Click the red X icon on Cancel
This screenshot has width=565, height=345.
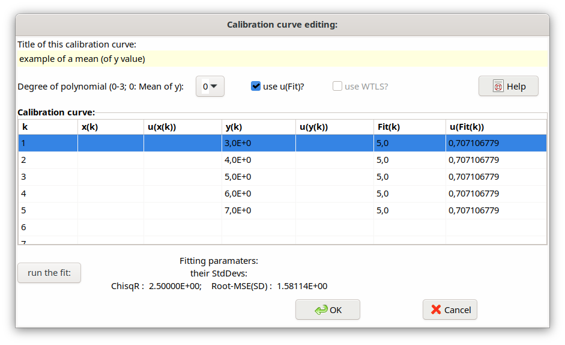[x=435, y=310]
